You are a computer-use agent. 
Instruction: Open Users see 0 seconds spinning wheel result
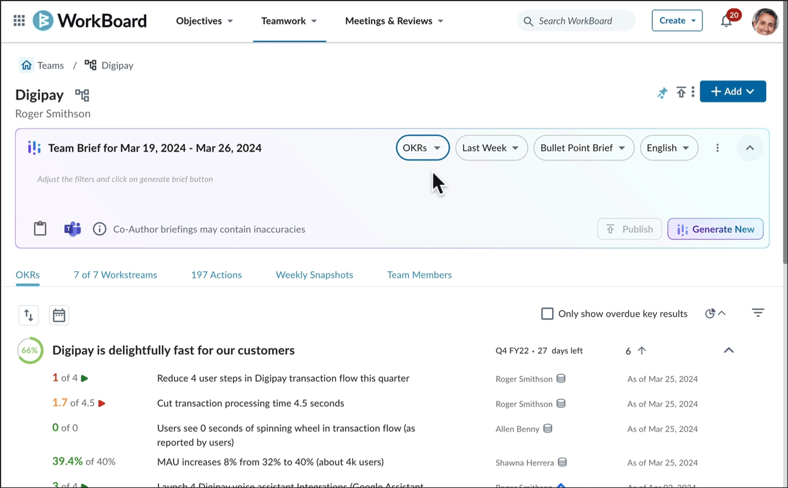tap(286, 435)
